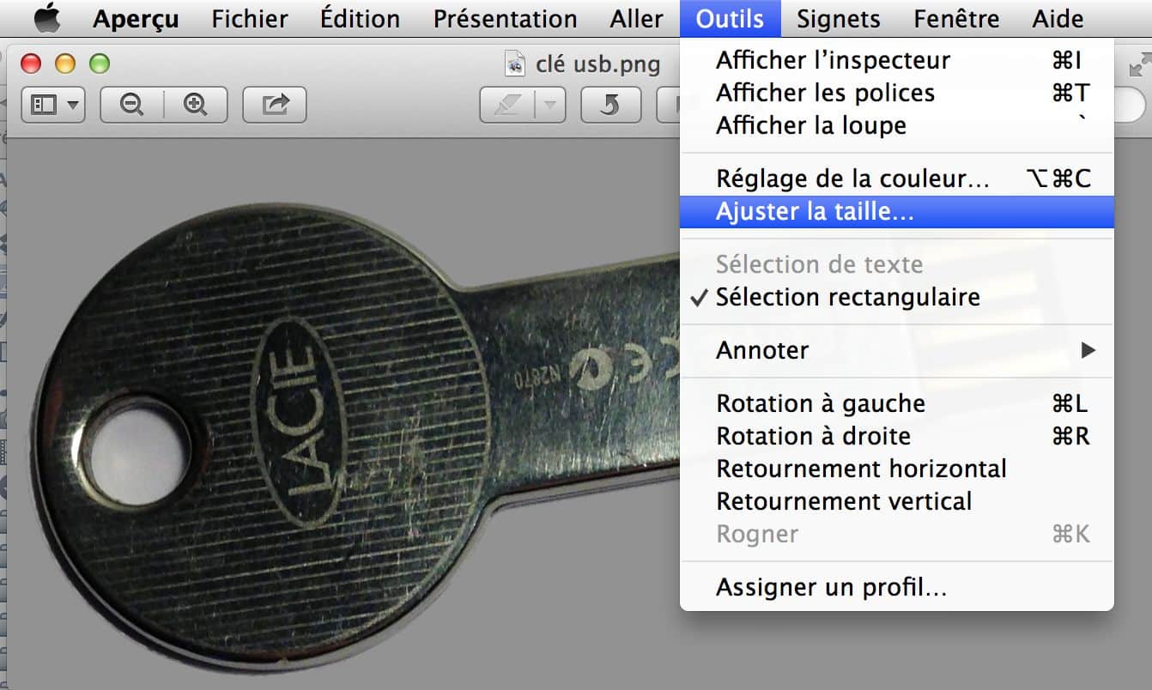This screenshot has height=690, width=1152.
Task: Open the Fenêtre menu
Action: [956, 19]
